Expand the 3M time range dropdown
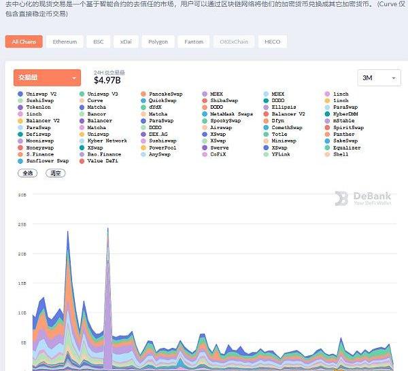The image size is (408, 371). (379, 78)
